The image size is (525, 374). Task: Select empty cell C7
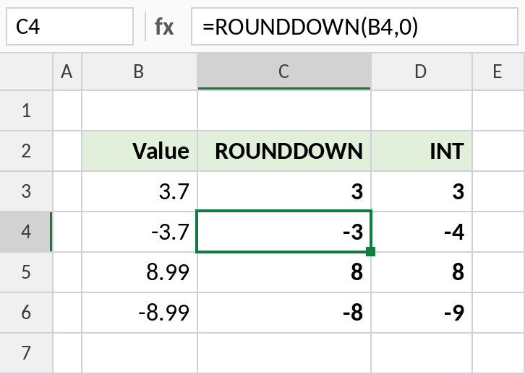[x=284, y=353]
